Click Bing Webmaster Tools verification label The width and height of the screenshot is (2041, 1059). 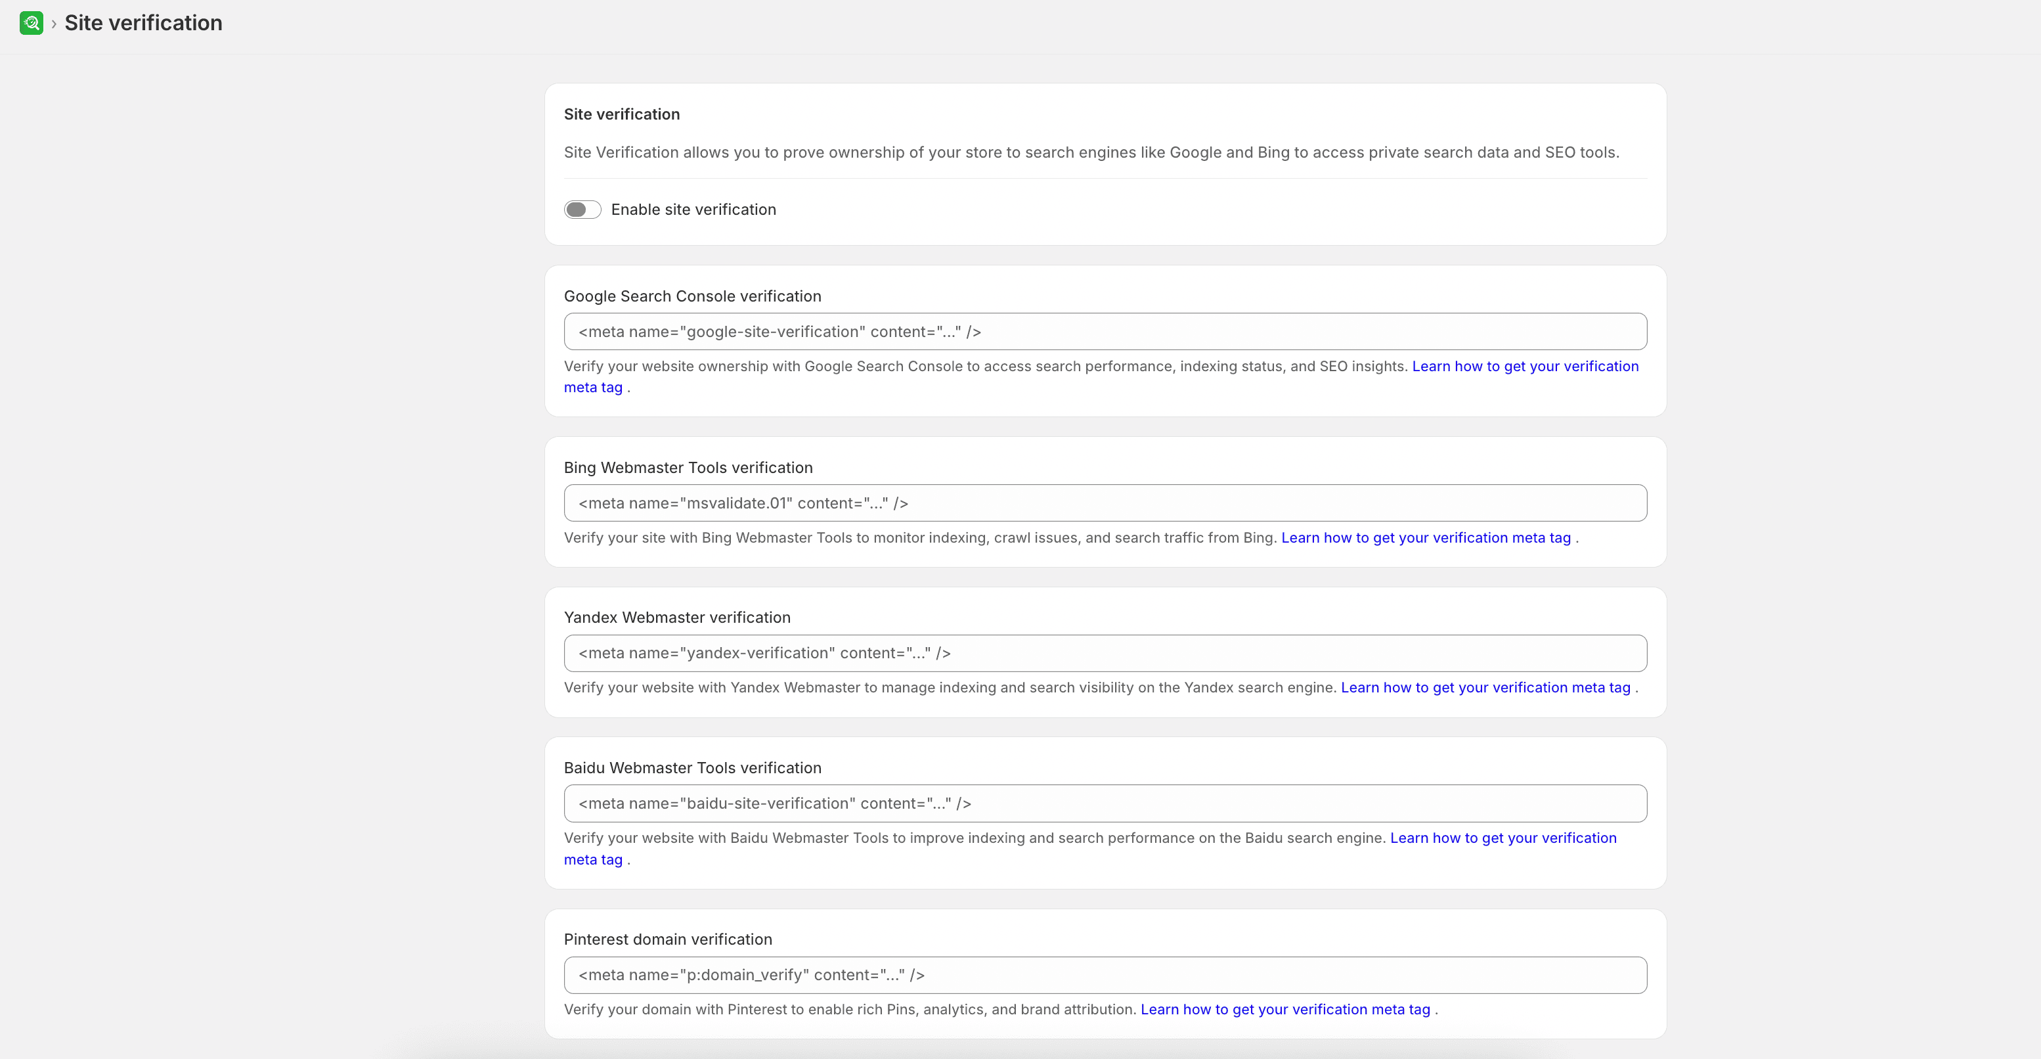[688, 468]
